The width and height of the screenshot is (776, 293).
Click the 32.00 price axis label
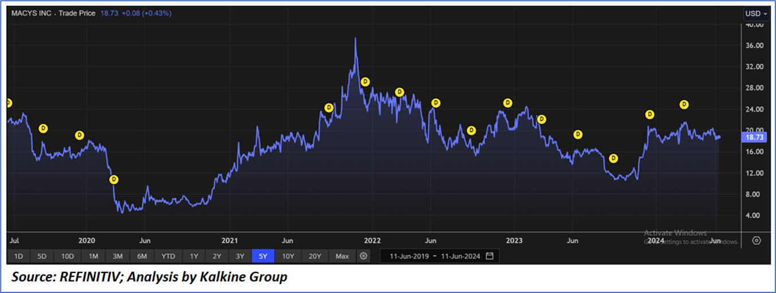pos(753,67)
